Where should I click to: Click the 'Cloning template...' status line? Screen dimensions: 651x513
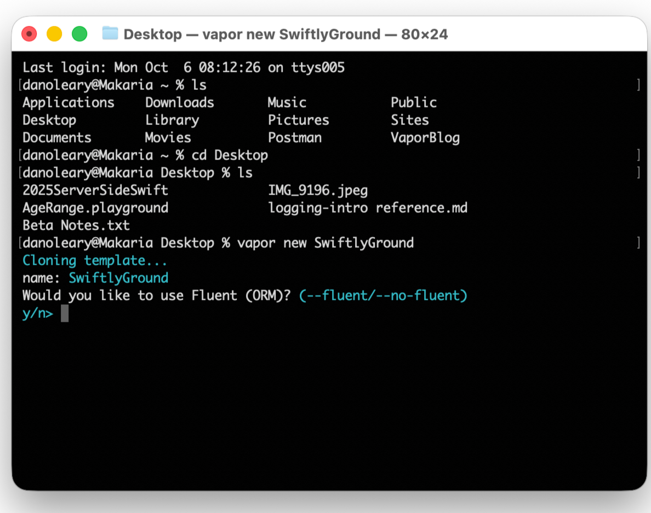click(95, 260)
